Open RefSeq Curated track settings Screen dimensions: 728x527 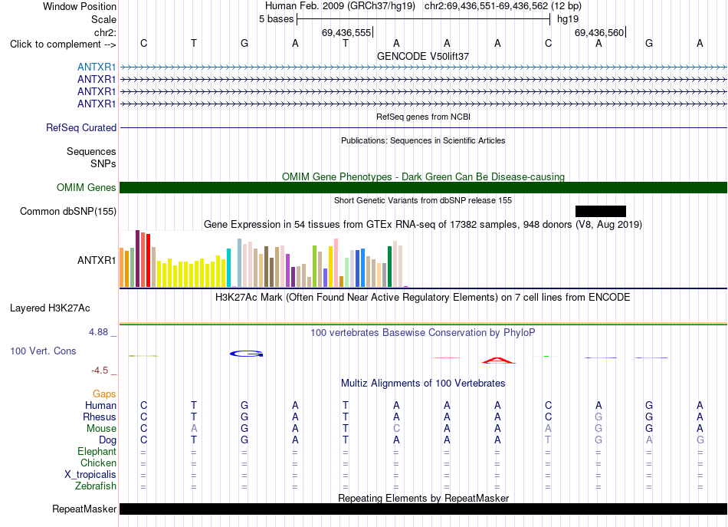[x=80, y=127]
